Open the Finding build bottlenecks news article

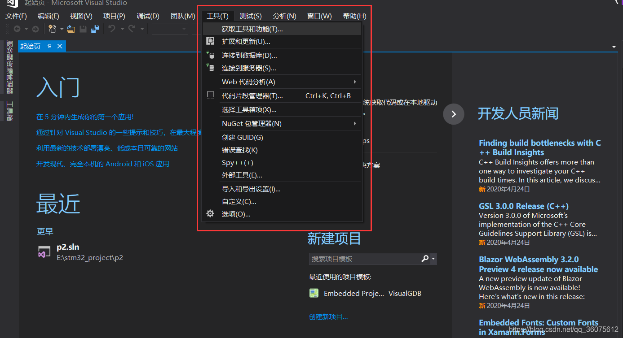(x=540, y=147)
